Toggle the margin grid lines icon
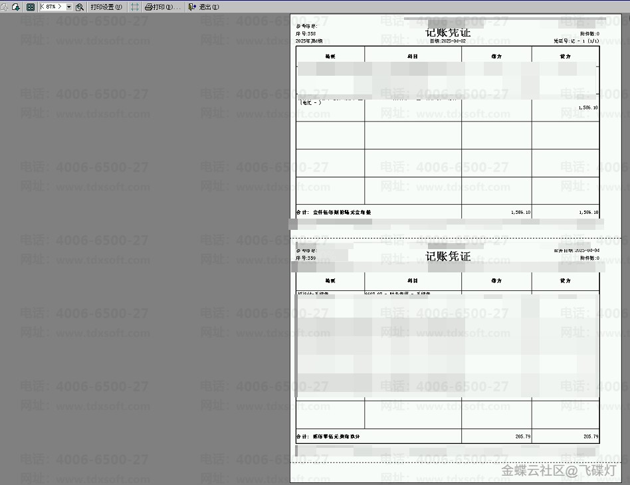Image resolution: width=630 pixels, height=485 pixels. [x=135, y=7]
